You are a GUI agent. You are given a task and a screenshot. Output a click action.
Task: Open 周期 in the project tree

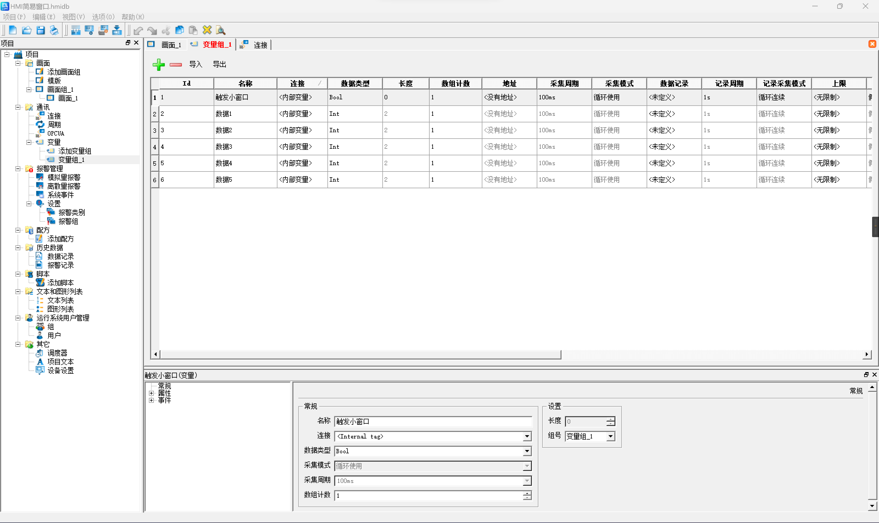[x=54, y=125]
